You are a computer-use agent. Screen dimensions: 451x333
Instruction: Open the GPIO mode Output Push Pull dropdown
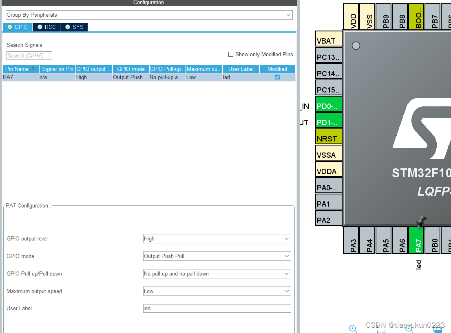click(x=217, y=256)
